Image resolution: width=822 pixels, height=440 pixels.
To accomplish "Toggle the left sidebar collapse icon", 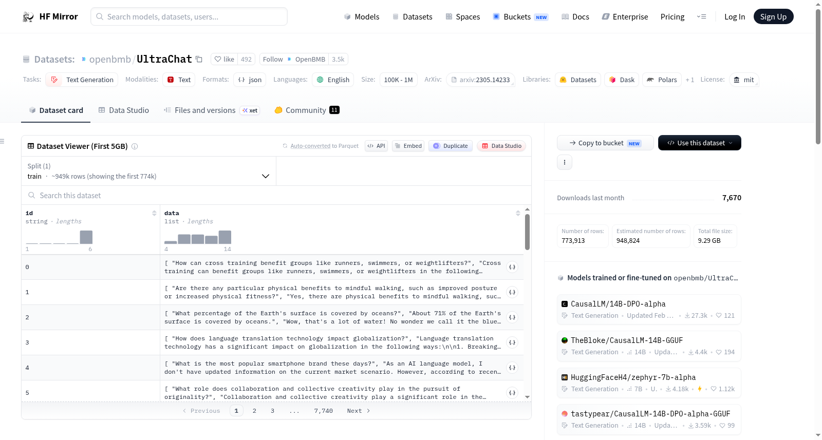I will coord(3,141).
